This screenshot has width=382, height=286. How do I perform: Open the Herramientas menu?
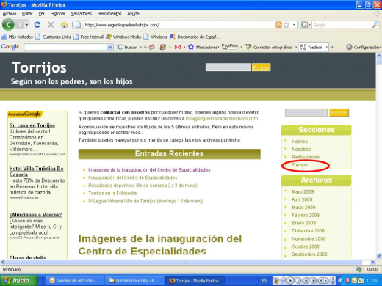click(109, 14)
